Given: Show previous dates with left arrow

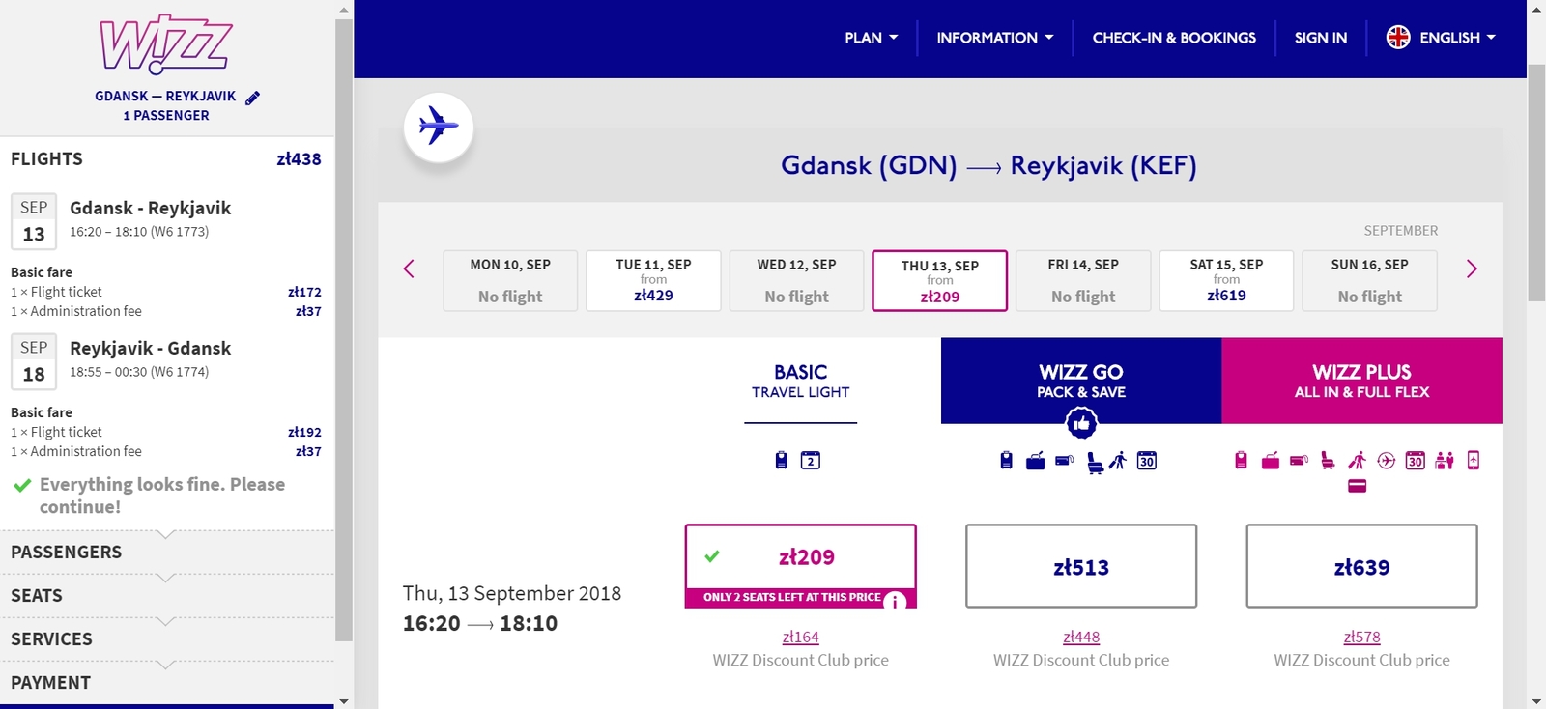Looking at the screenshot, I should click(x=409, y=269).
